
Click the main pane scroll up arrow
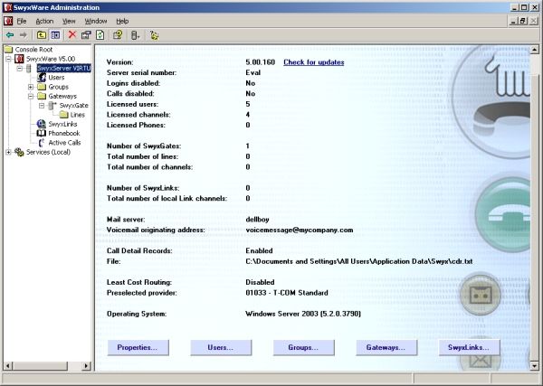tap(534, 50)
